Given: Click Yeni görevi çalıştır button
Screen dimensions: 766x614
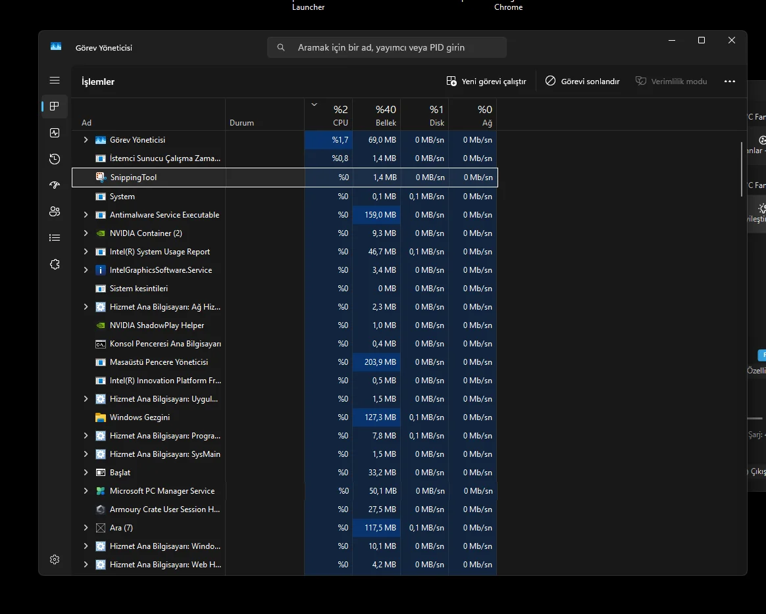Looking at the screenshot, I should [x=486, y=82].
